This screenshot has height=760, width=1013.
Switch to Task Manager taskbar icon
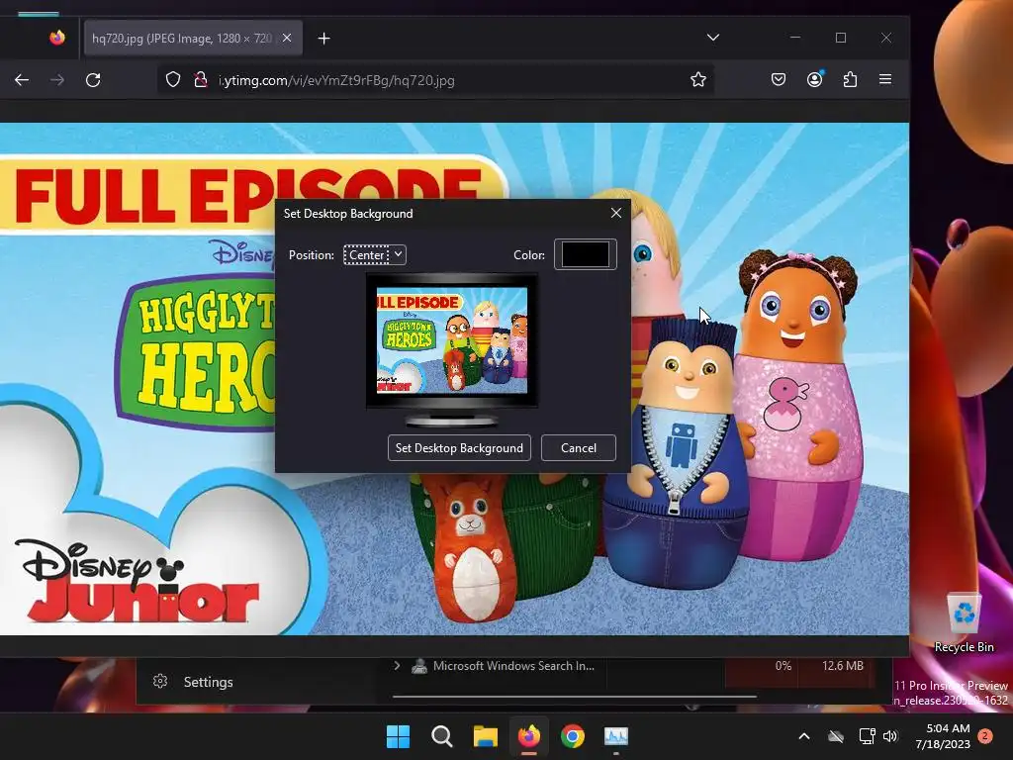point(615,736)
